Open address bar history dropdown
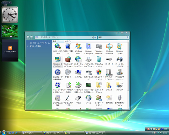 click(x=92, y=37)
